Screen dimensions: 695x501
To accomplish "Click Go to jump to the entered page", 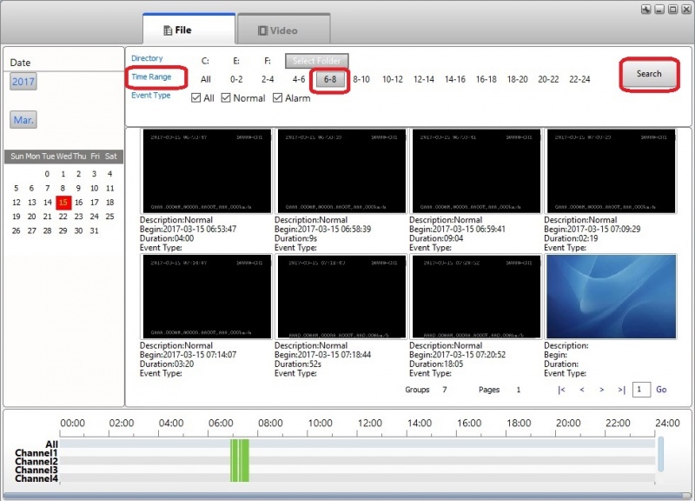I will pos(661,390).
